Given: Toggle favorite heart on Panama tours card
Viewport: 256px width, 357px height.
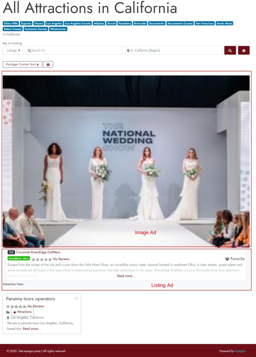Looking at the screenshot, I should (77, 299).
